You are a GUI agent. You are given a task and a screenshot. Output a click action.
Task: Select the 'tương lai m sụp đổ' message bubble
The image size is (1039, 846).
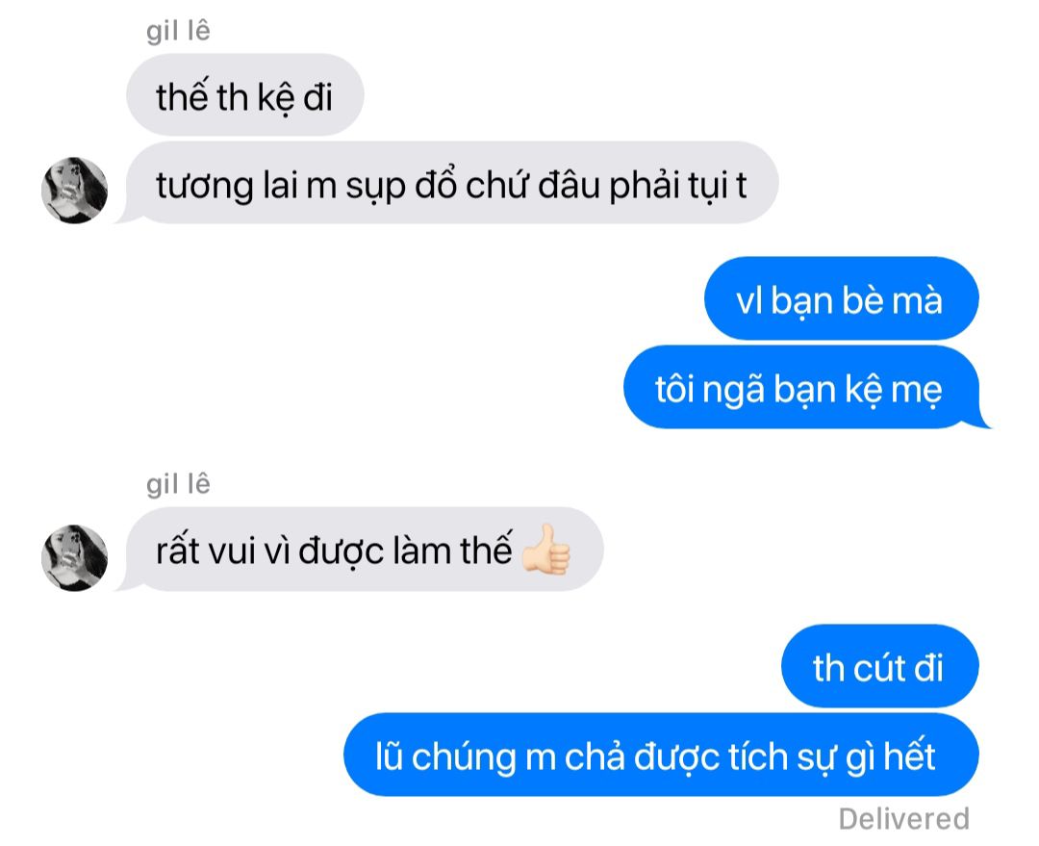tap(452, 182)
